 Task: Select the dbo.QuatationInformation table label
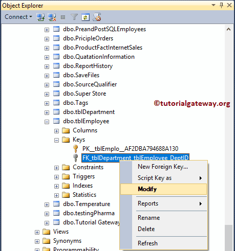[x=99, y=57]
